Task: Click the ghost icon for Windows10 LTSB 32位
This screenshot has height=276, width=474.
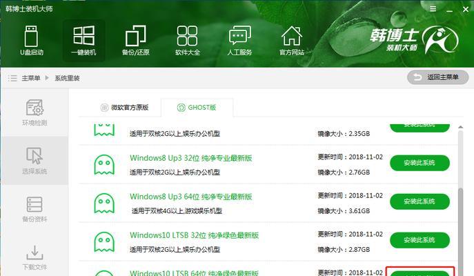Action: pos(104,241)
